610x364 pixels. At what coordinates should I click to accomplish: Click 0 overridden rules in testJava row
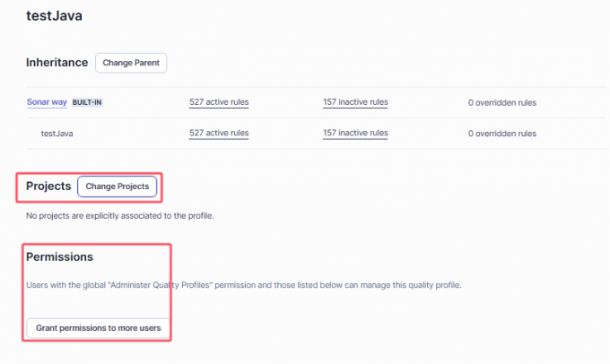pyautogui.click(x=501, y=134)
